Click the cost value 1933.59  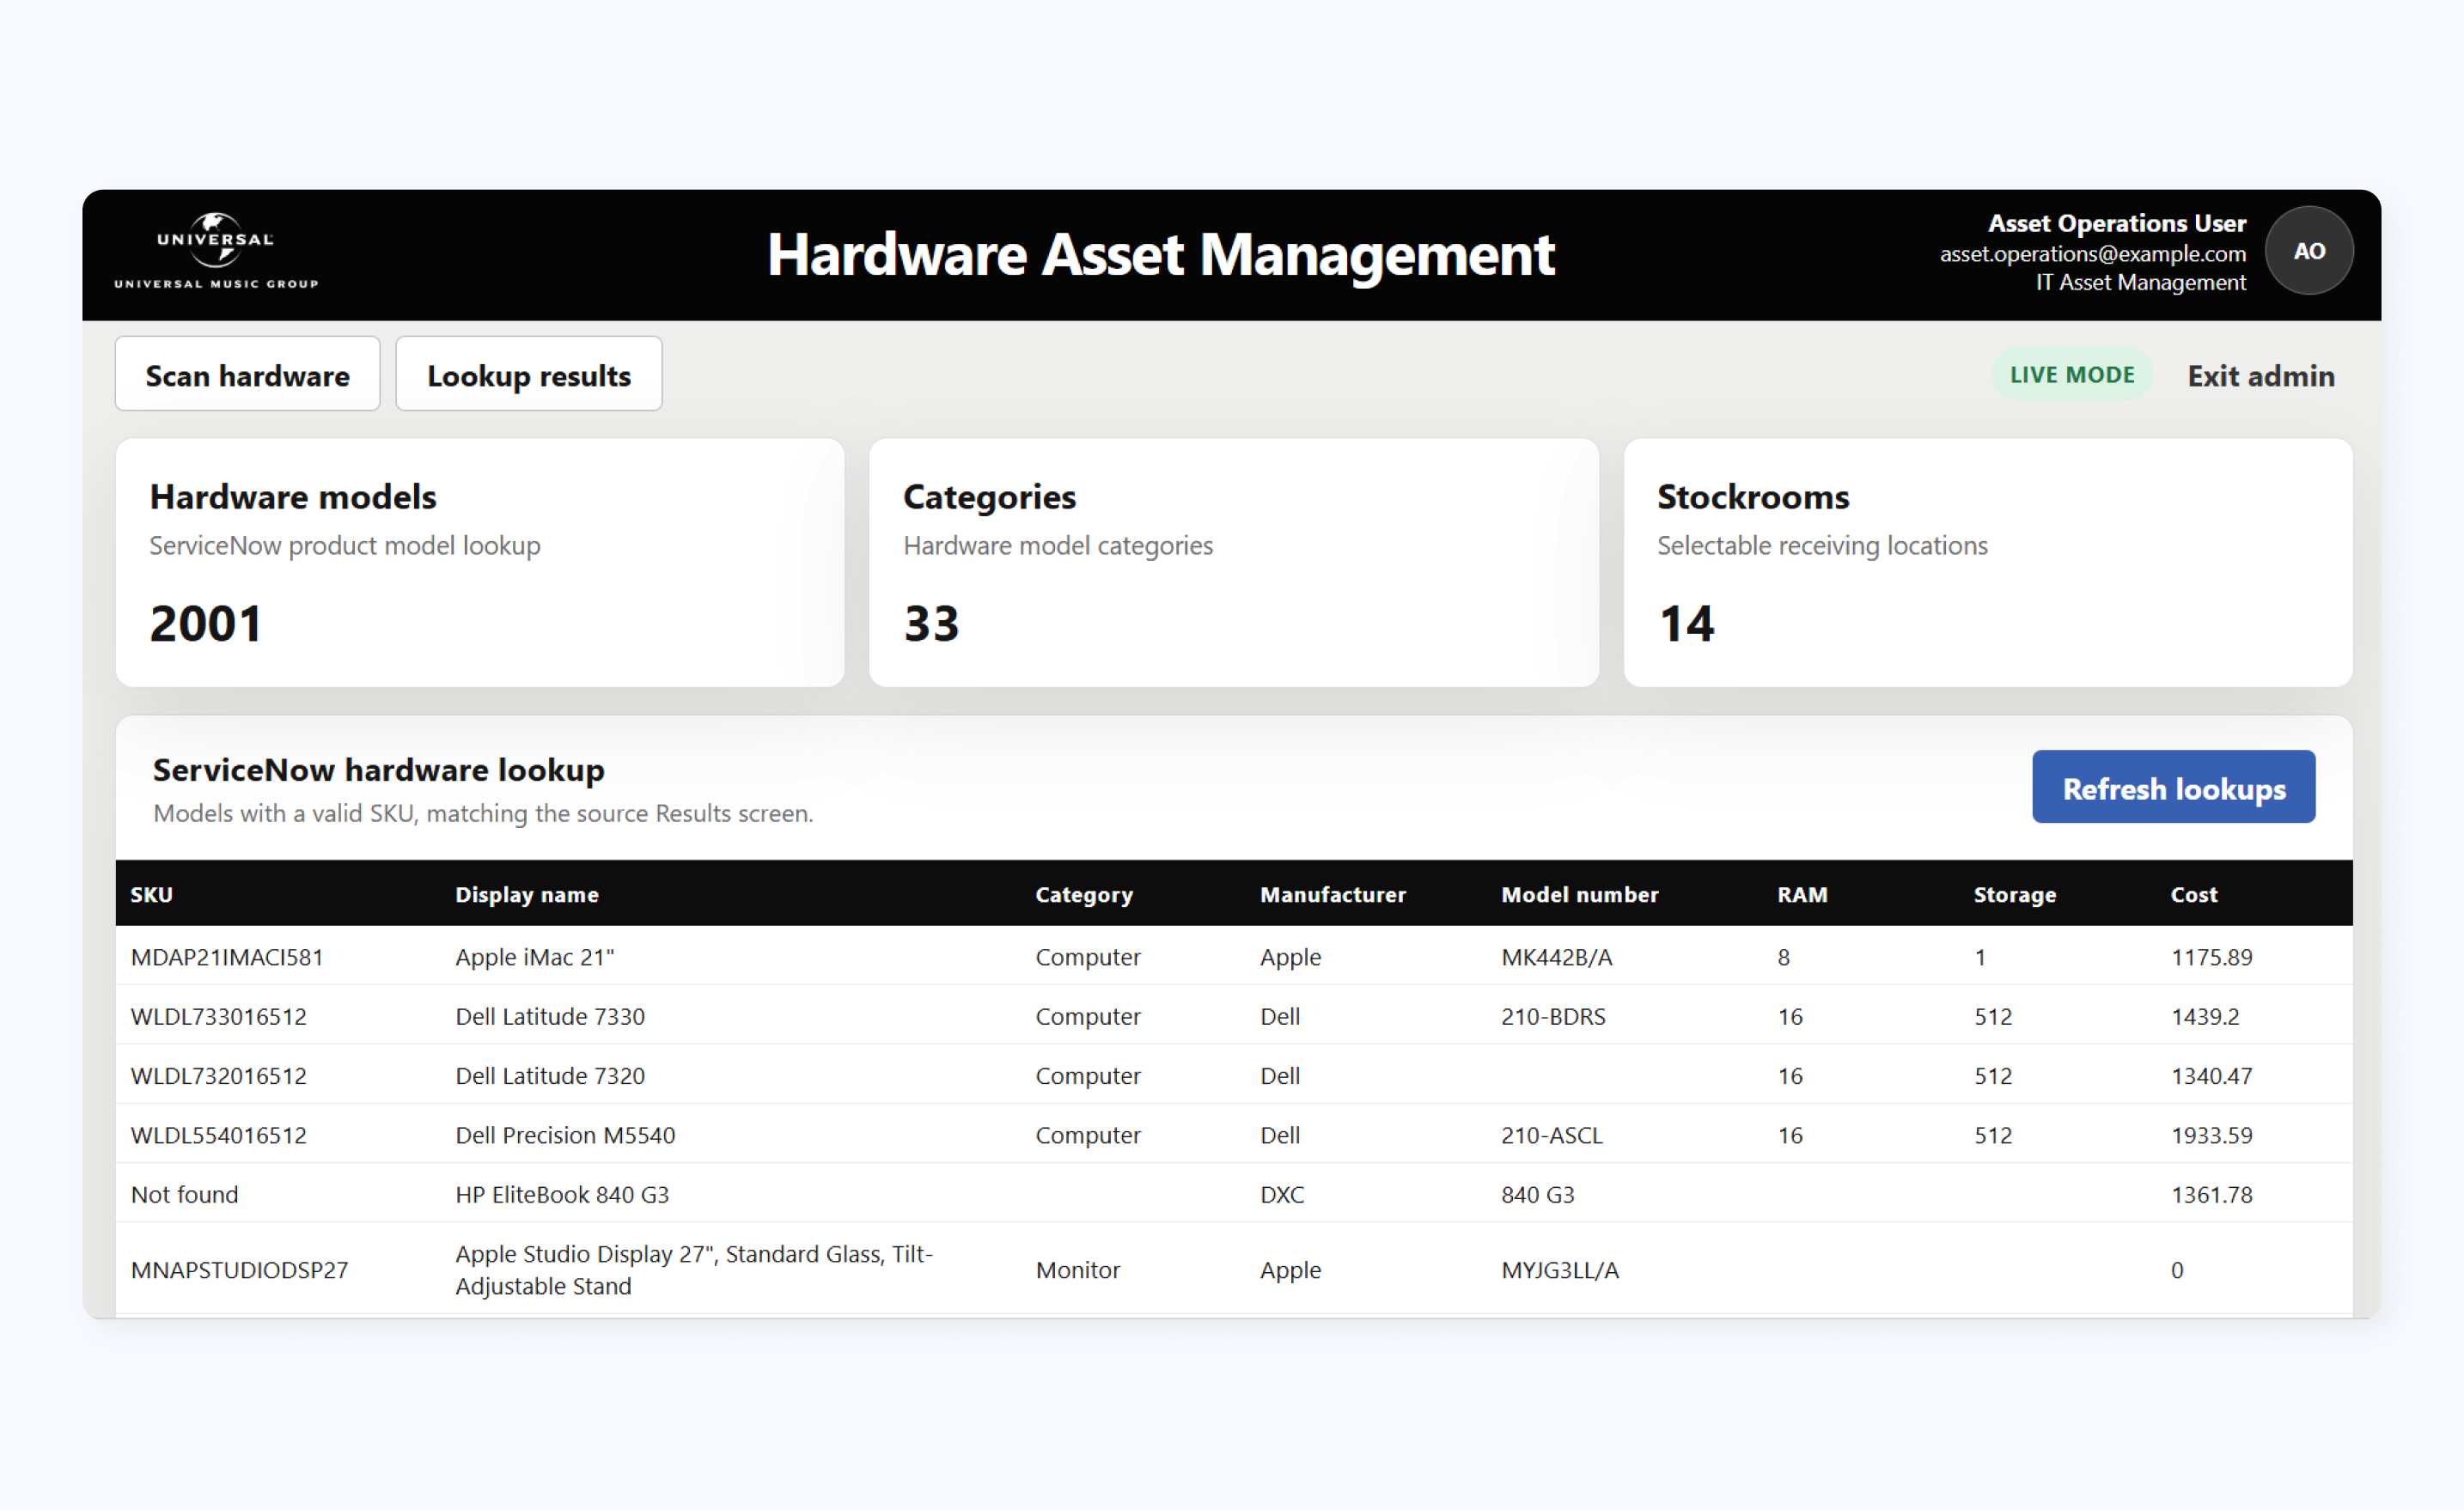click(2212, 1135)
